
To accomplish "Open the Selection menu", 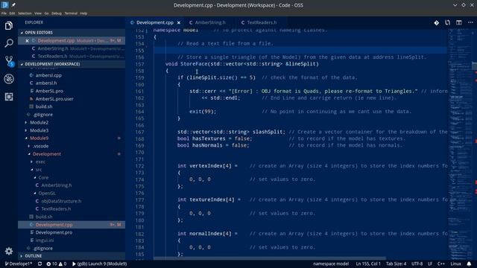I will 25,13.
